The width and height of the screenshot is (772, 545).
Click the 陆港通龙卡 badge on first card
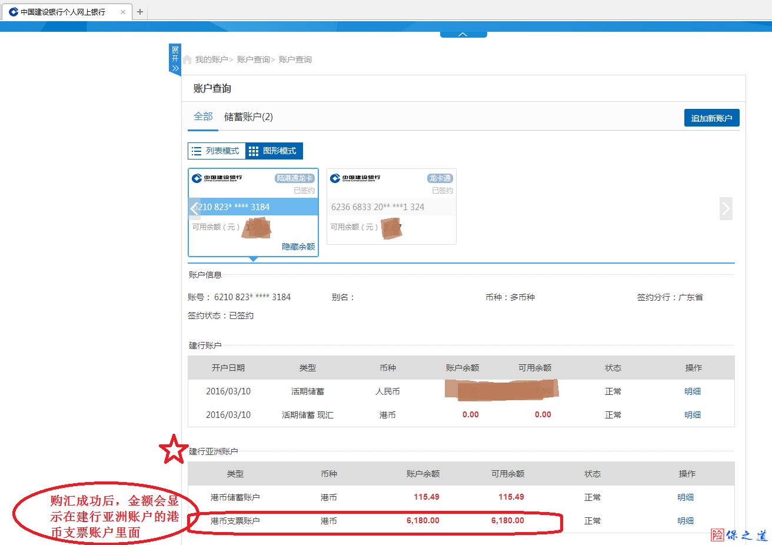pos(295,178)
